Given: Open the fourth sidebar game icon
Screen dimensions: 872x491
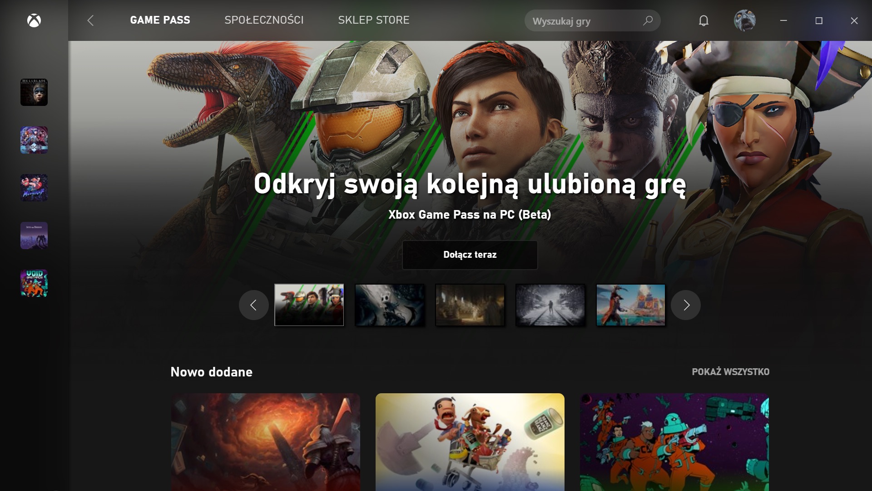Looking at the screenshot, I should tap(34, 235).
